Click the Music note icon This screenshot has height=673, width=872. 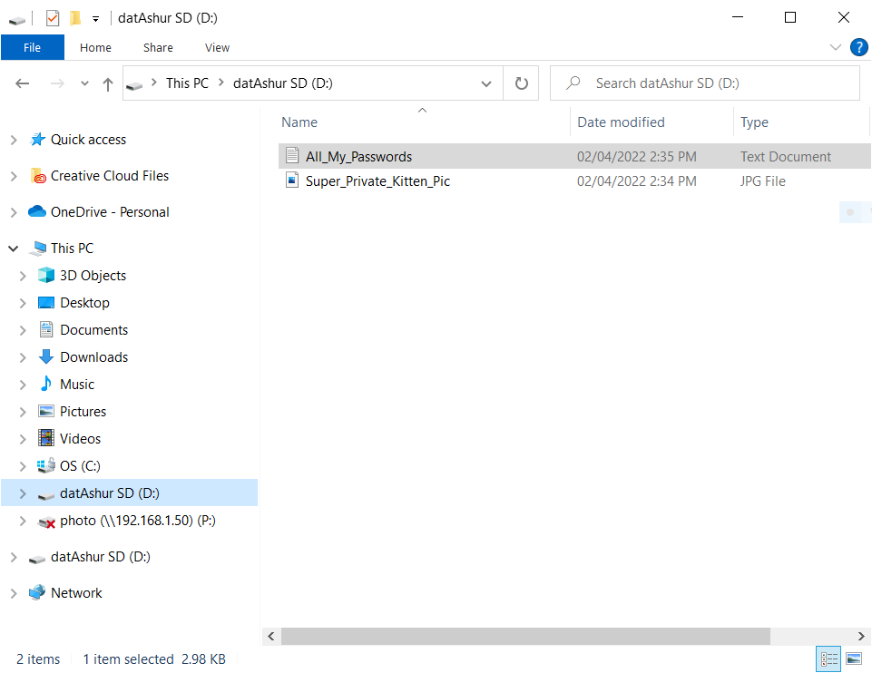pos(46,384)
